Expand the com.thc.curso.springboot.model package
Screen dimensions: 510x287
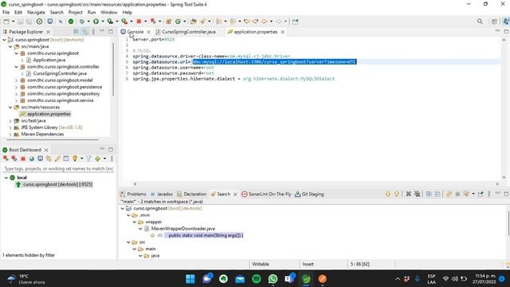[x=16, y=80]
